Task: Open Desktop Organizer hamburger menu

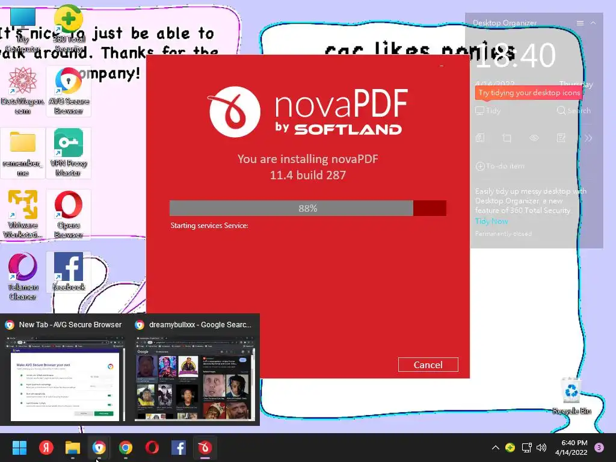Action: (580, 23)
